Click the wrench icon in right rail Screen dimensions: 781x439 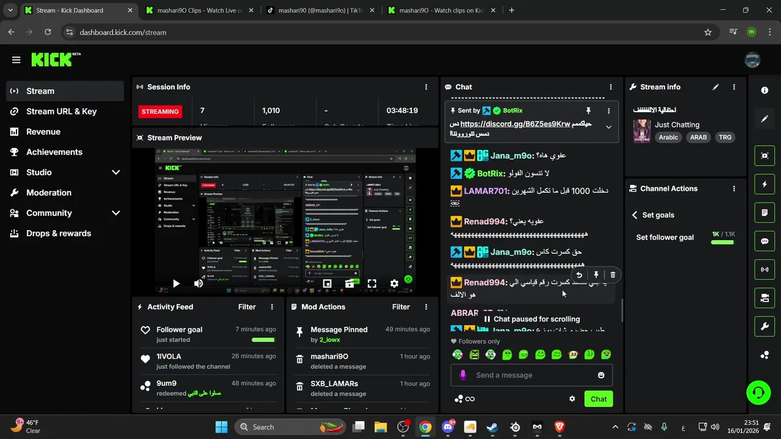[765, 327]
